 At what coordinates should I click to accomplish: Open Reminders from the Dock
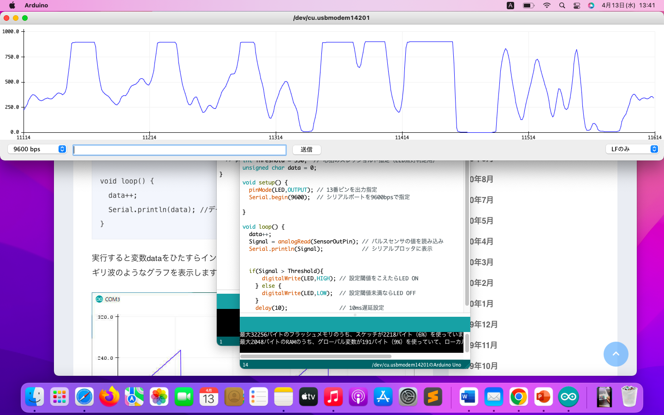(x=259, y=397)
